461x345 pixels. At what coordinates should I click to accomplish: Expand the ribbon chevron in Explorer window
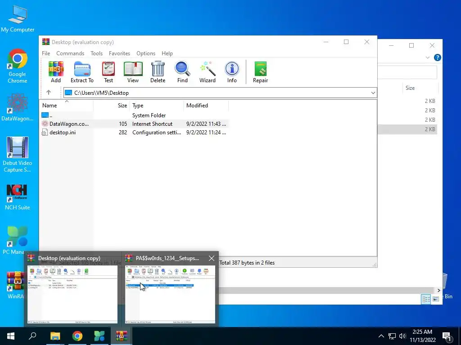pos(428,57)
